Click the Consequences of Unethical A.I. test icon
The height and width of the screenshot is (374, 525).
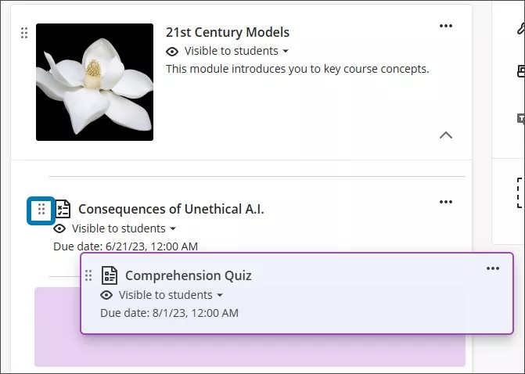click(x=63, y=209)
